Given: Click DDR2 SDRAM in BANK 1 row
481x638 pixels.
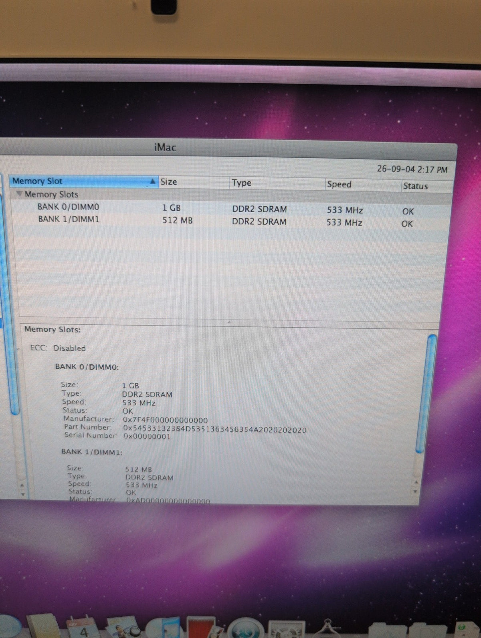Looking at the screenshot, I should [259, 221].
